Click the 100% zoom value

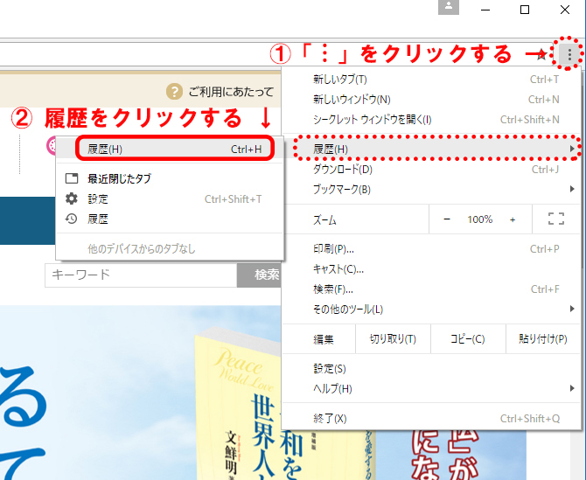[480, 219]
